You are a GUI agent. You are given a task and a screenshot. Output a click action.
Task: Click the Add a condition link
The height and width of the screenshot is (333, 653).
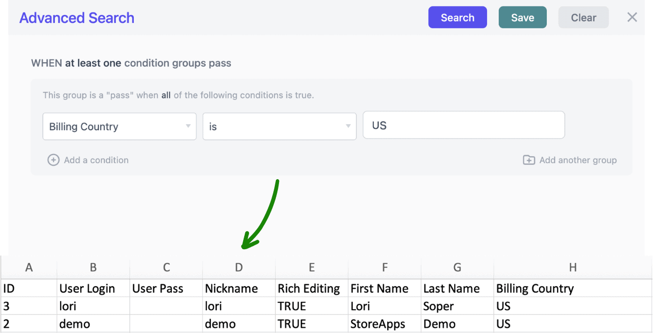point(96,160)
